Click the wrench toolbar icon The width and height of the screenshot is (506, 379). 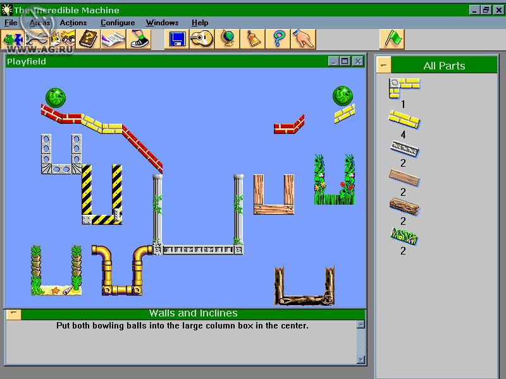37,39
